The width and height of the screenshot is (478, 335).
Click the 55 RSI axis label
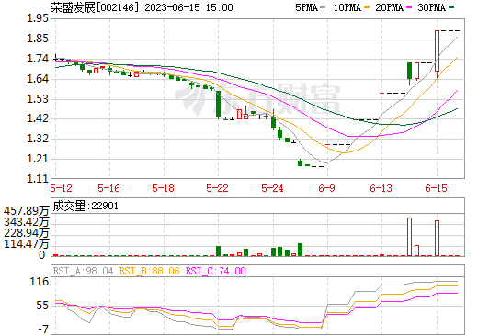(x=42, y=306)
